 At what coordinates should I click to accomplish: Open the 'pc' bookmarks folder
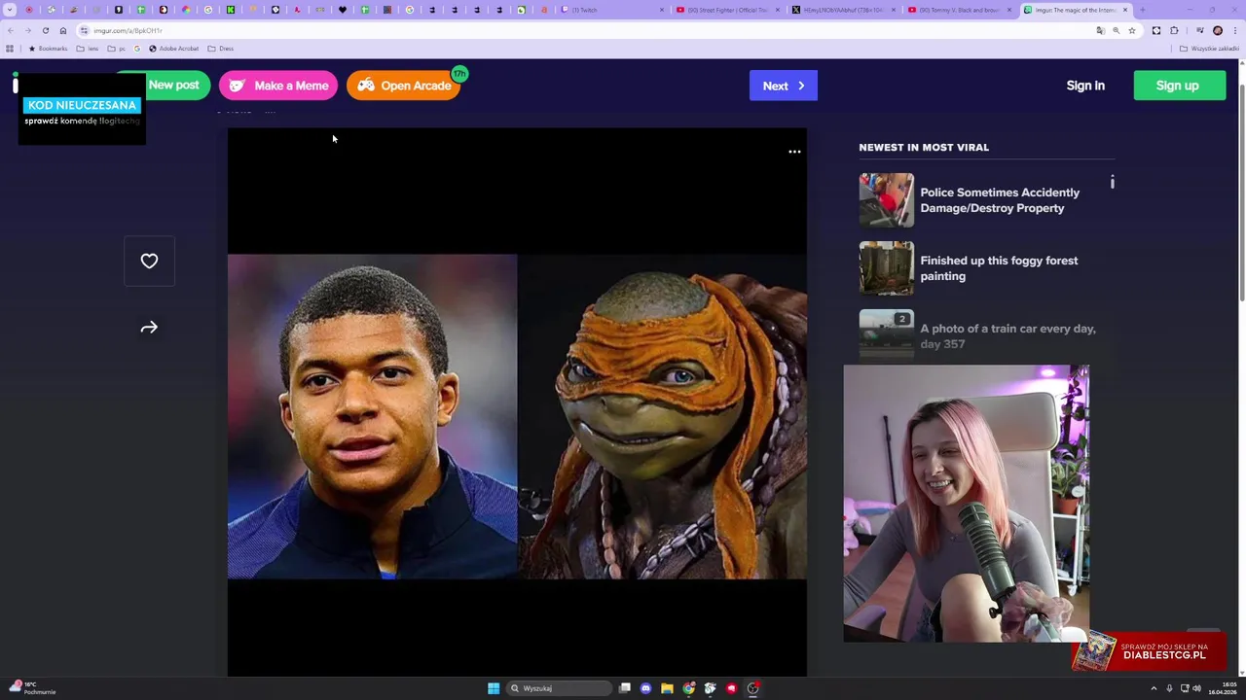tap(117, 49)
